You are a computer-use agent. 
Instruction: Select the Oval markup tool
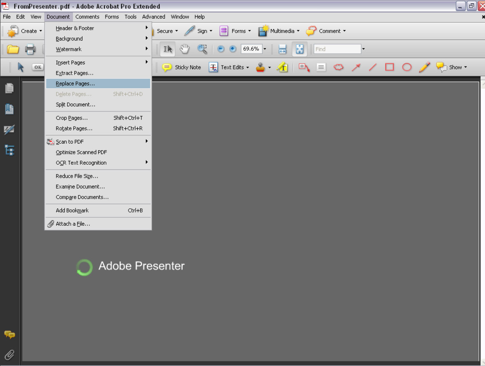tap(407, 67)
